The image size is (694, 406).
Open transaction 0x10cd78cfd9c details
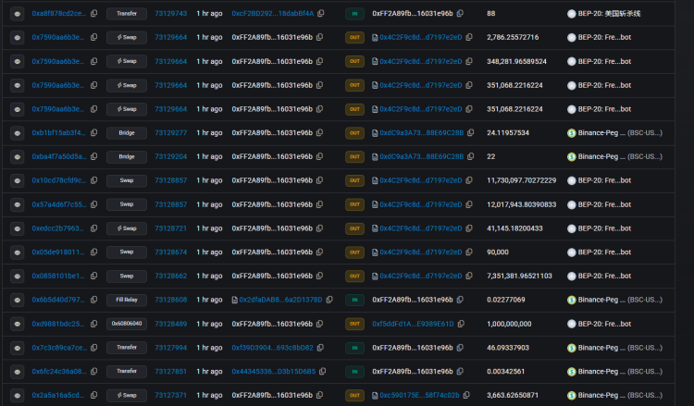[58, 180]
